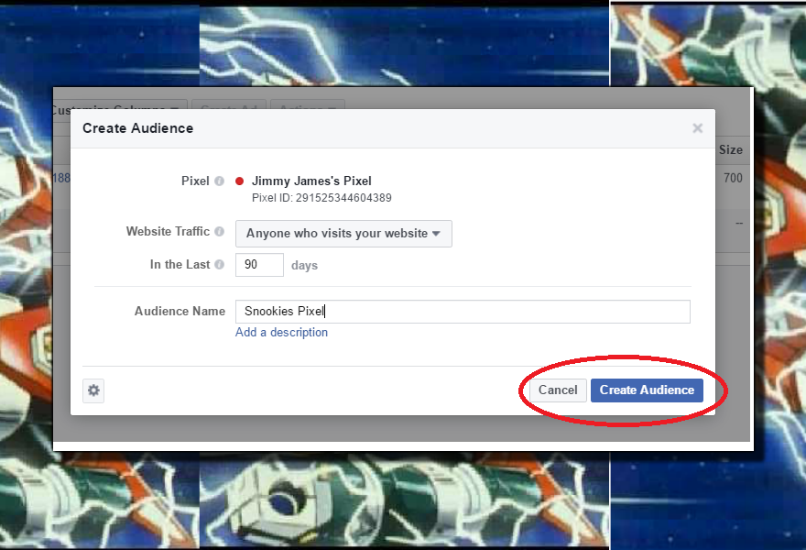Close the Create Audience dialog with X

tap(697, 128)
